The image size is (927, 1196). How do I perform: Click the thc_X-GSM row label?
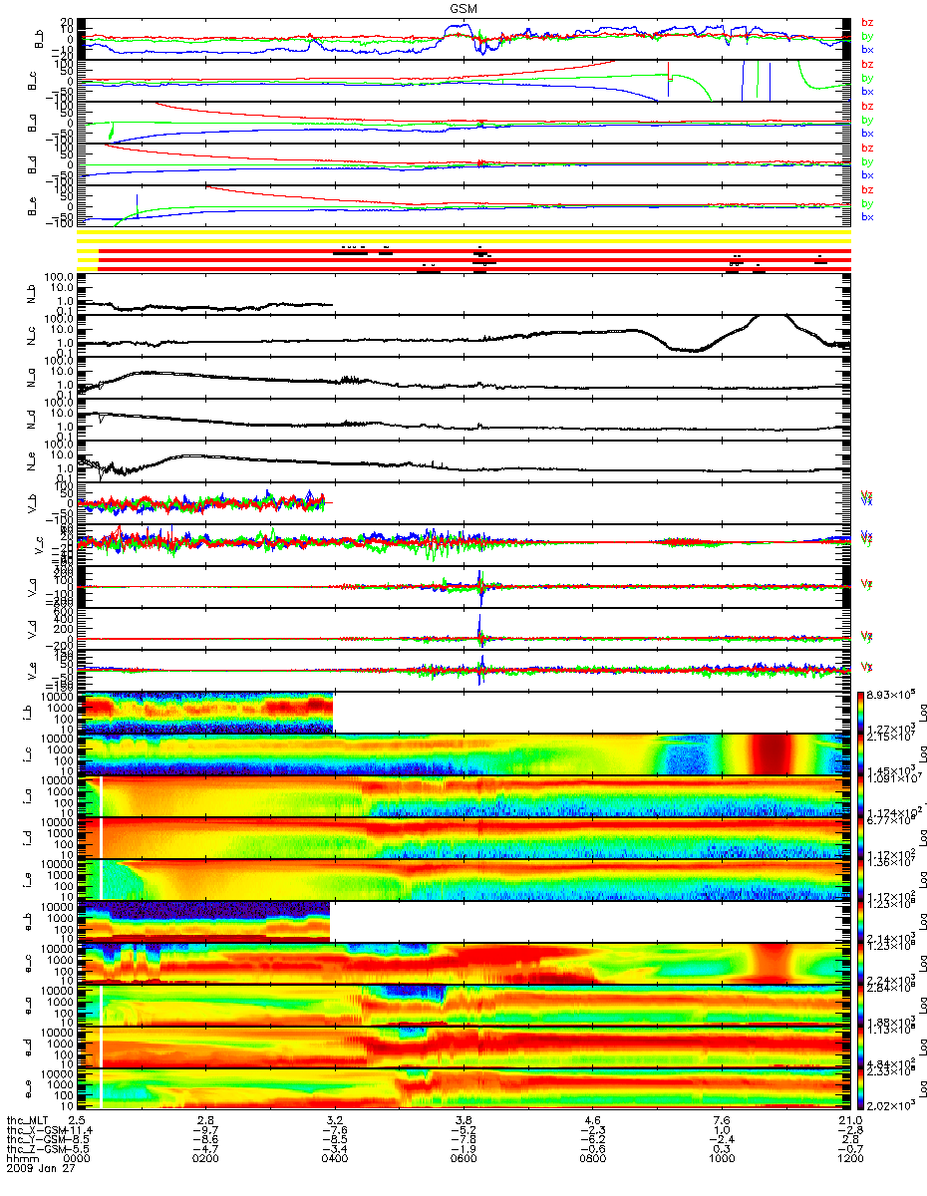click(x=36, y=1129)
